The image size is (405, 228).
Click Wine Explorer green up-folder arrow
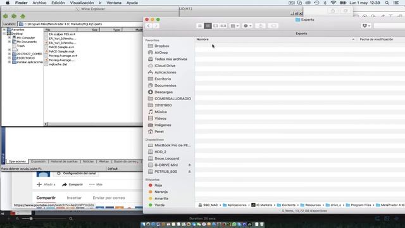click(x=23, y=16)
